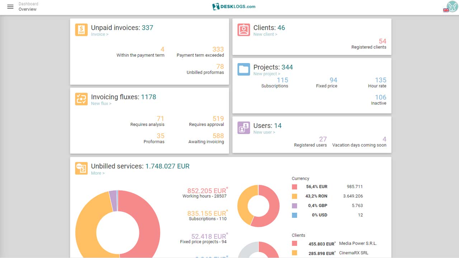Click 'Proformas' count 35

click(x=161, y=135)
